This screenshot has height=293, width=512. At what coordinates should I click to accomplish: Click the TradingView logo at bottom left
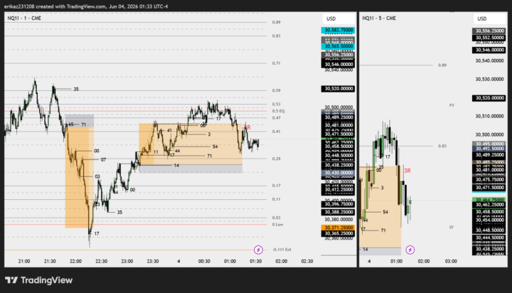click(39, 280)
